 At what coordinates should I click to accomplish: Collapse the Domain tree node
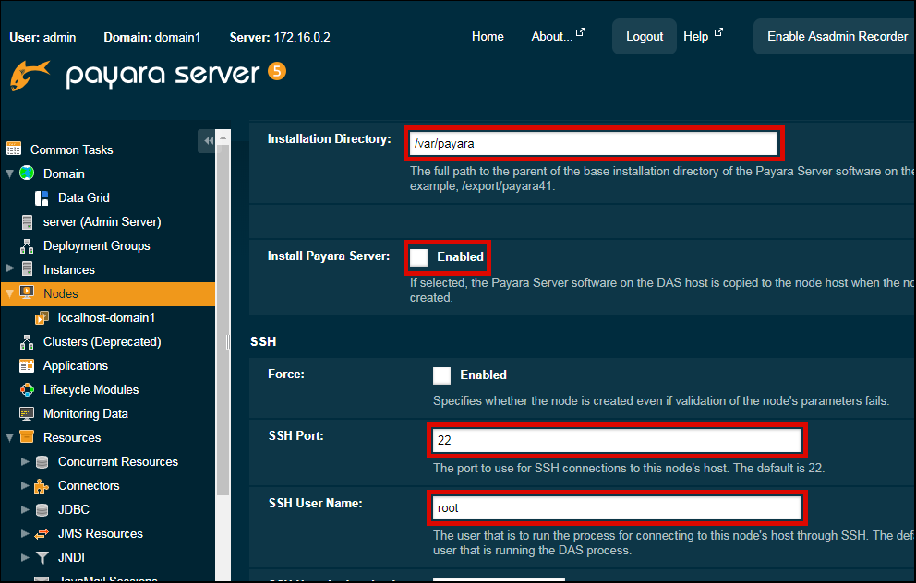(x=10, y=173)
